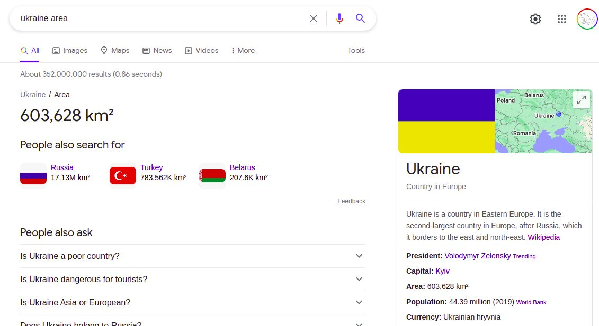Open the More search categories menu

click(243, 50)
